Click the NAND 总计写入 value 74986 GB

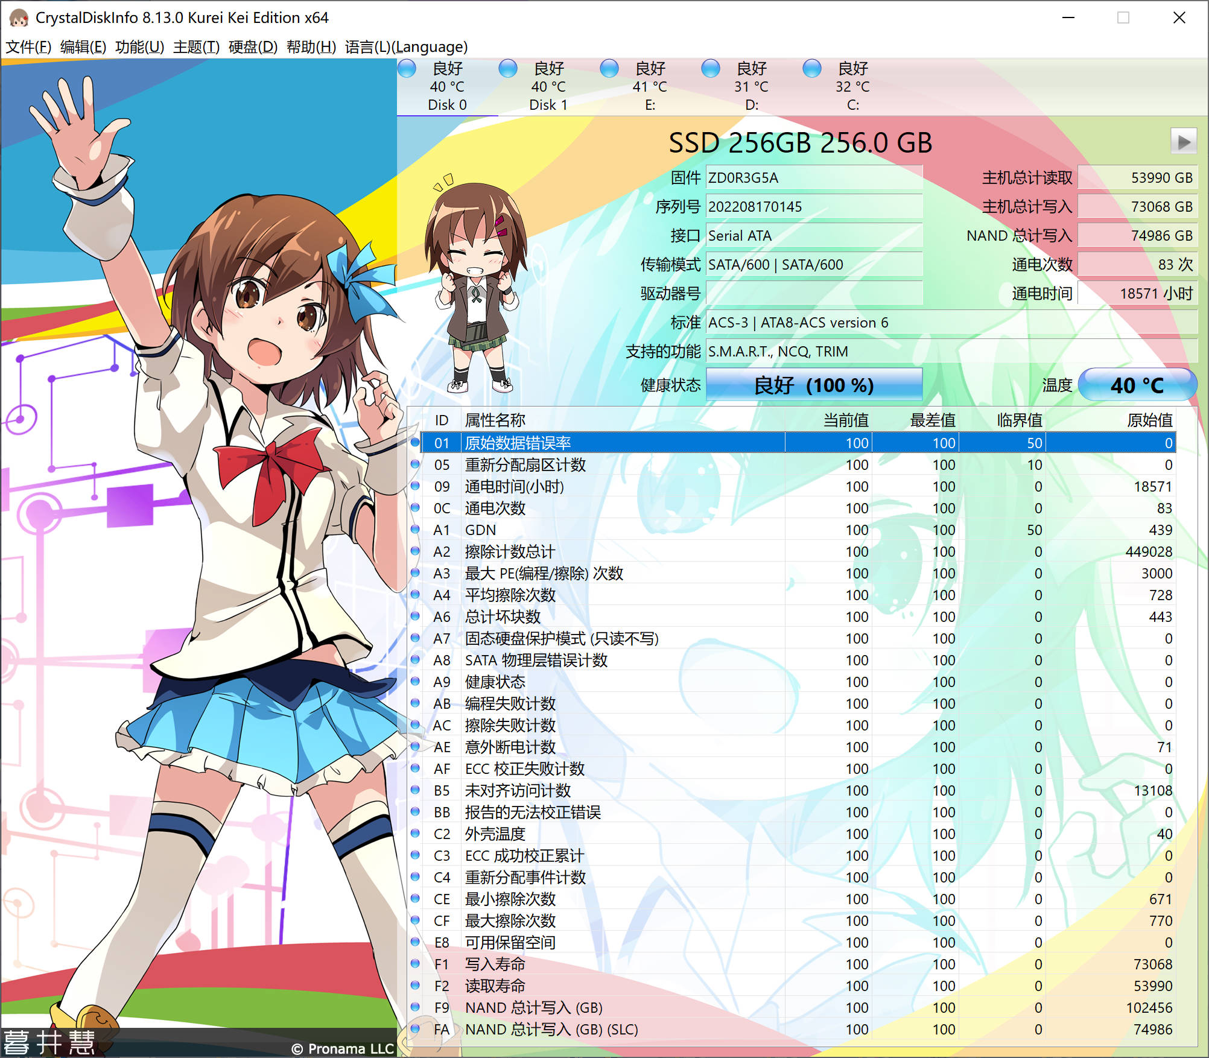pyautogui.click(x=1137, y=235)
